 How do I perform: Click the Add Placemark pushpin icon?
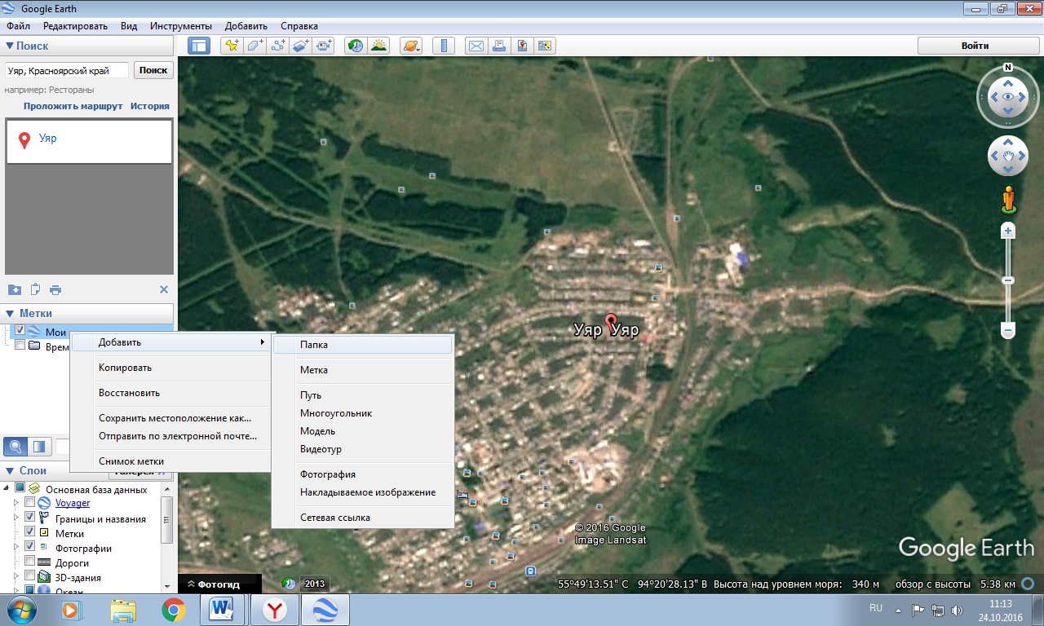tap(232, 46)
